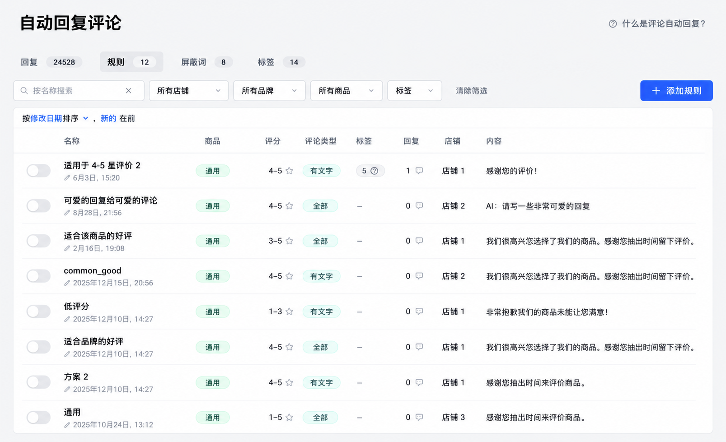Click the 店铺 3 cell
The image size is (726, 442).
tap(453, 417)
